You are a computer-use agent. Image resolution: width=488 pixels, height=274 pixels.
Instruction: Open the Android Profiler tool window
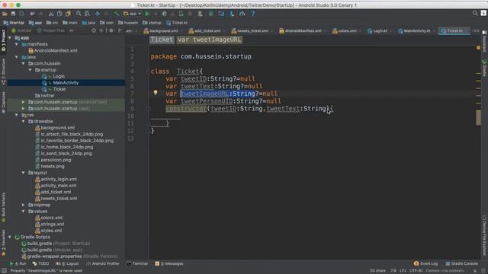click(103, 264)
